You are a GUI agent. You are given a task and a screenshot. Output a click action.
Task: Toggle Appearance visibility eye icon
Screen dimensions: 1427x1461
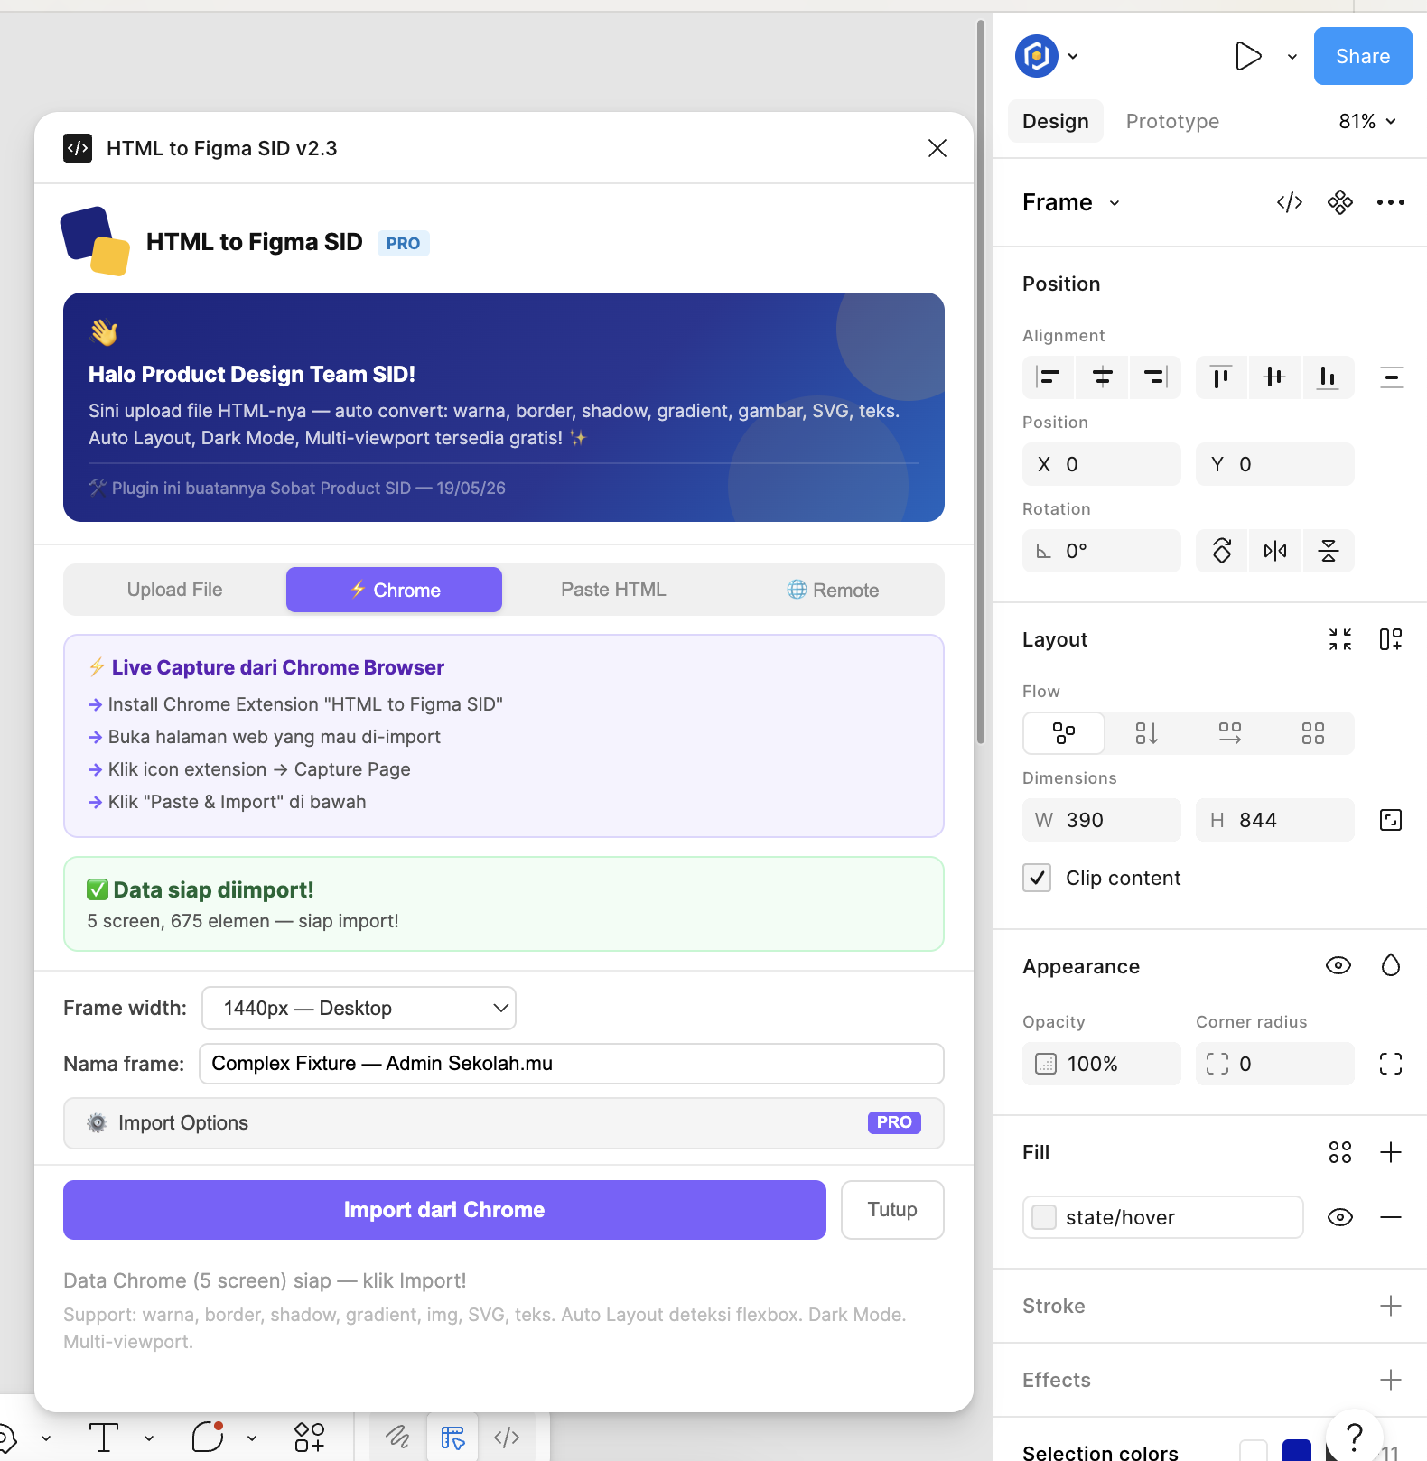click(x=1338, y=966)
